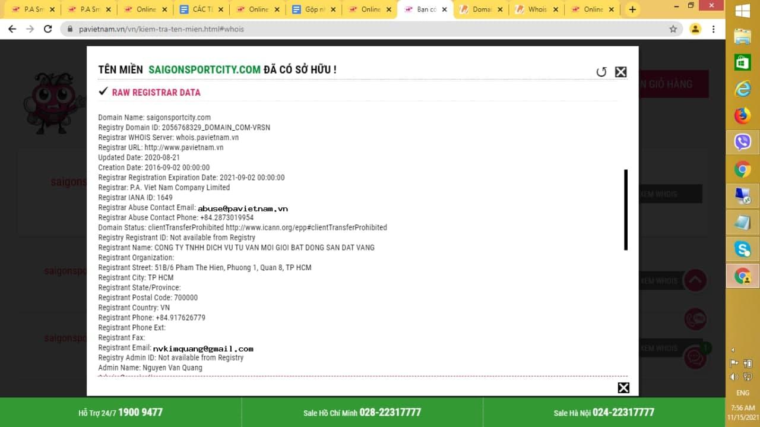Image resolution: width=760 pixels, height=427 pixels.
Task: Click the RAW REGISTRAR DATA heading
Action: 156,92
